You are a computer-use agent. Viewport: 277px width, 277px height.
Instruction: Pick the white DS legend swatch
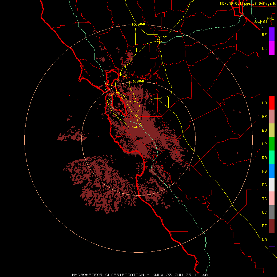tap(272, 185)
